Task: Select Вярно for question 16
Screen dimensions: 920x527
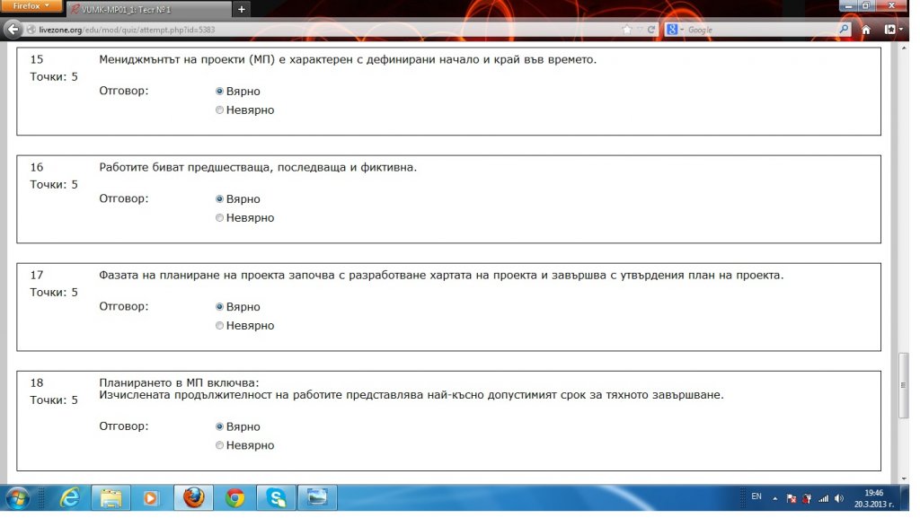Action: (x=219, y=199)
